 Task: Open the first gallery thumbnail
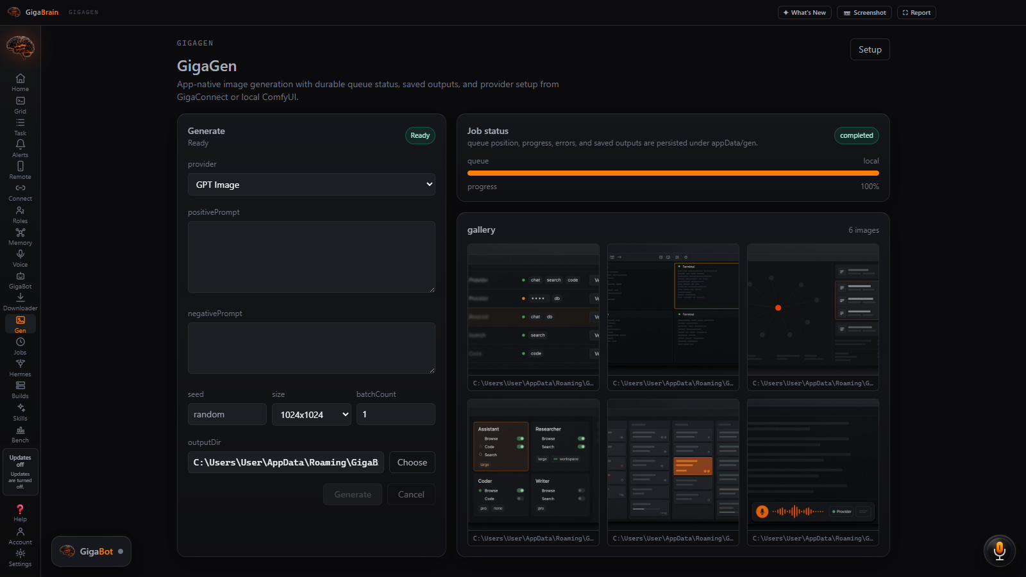[534, 317]
